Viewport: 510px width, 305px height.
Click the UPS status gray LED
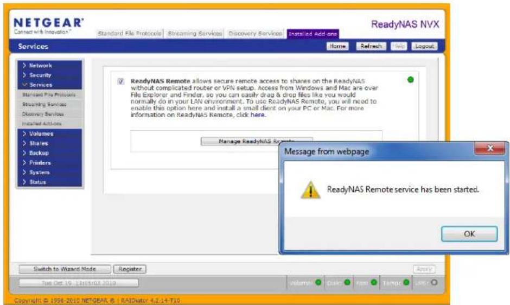(434, 282)
